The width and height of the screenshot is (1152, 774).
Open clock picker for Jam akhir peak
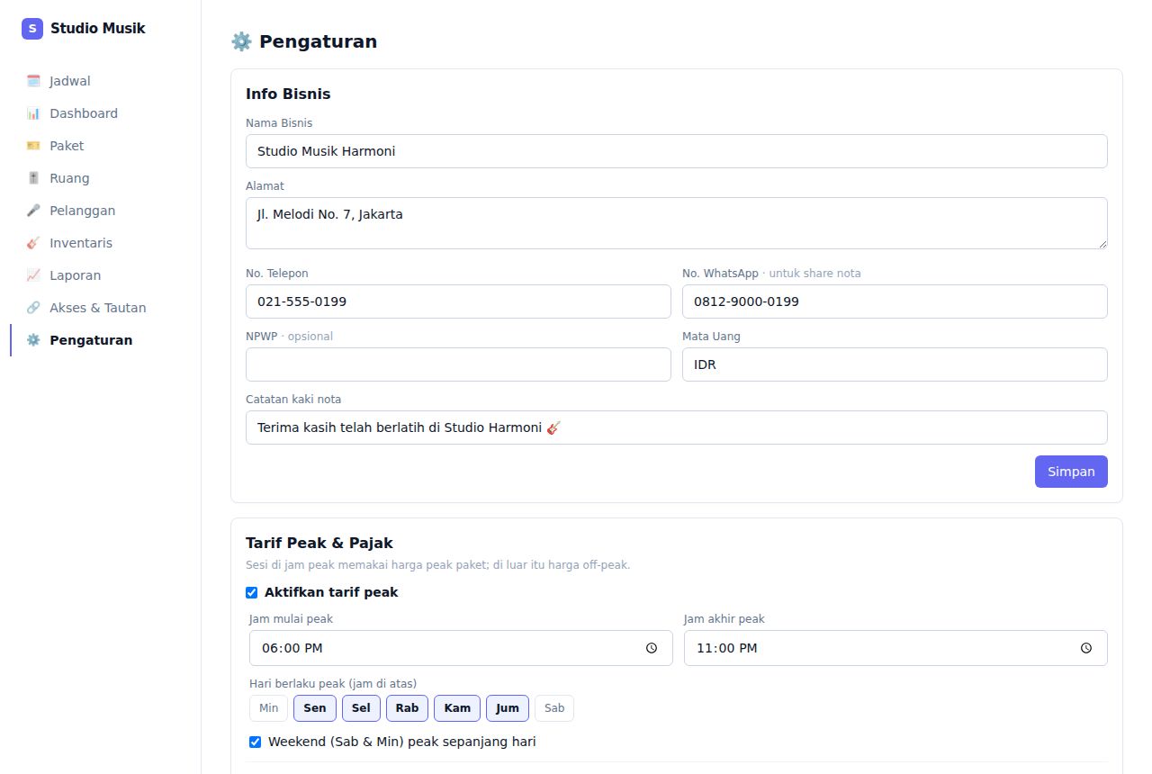pos(1086,648)
